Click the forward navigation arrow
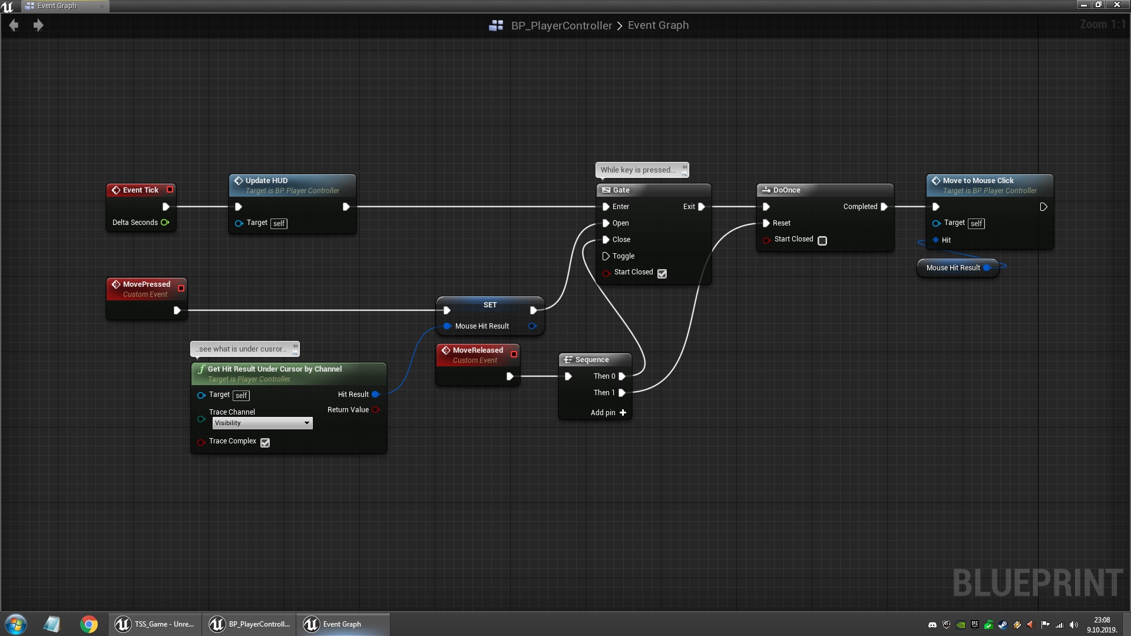Viewport: 1131px width, 636px height. point(38,25)
